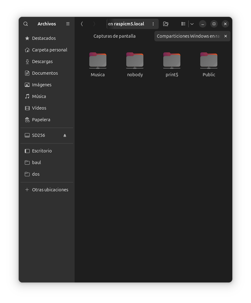
Task: Open Música in the sidebar
Action: pos(47,96)
